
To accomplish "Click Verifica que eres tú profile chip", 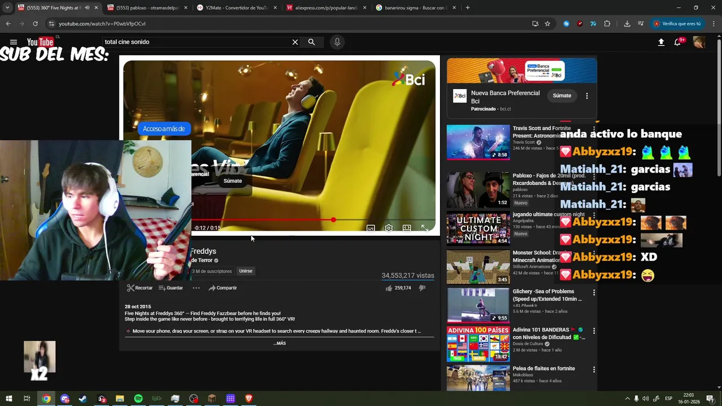I will pos(677,24).
